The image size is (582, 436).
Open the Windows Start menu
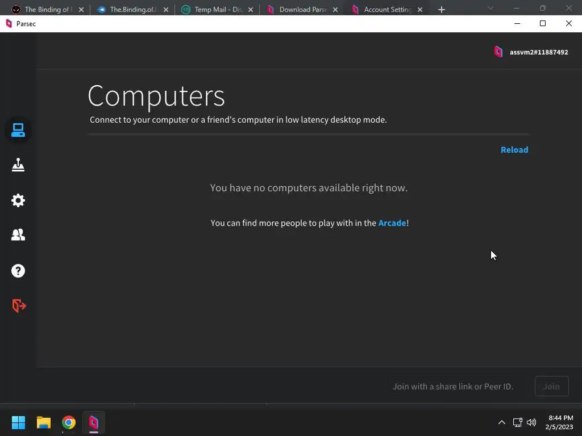18,422
